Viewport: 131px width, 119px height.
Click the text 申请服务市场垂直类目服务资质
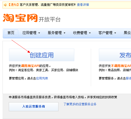(30, 97)
